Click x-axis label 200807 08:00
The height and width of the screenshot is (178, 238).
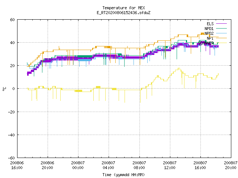click(139, 165)
